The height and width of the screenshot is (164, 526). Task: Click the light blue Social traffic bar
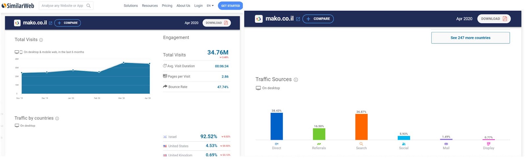coord(404,138)
